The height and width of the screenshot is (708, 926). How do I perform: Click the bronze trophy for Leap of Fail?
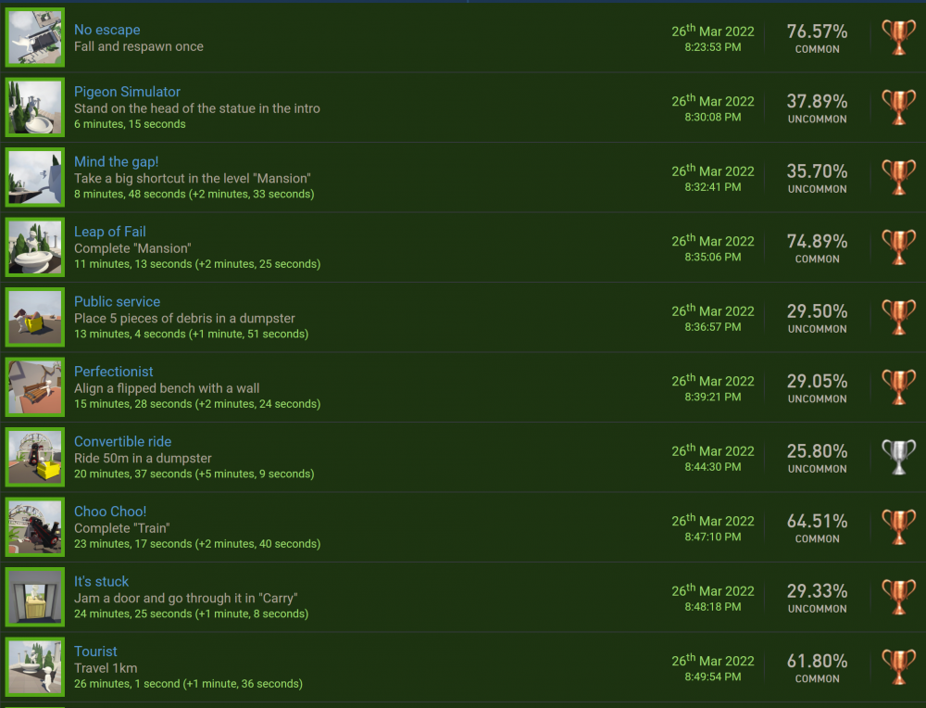point(898,247)
